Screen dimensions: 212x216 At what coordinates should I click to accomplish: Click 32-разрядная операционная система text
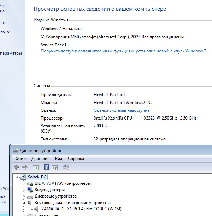pyautogui.click(x=130, y=139)
